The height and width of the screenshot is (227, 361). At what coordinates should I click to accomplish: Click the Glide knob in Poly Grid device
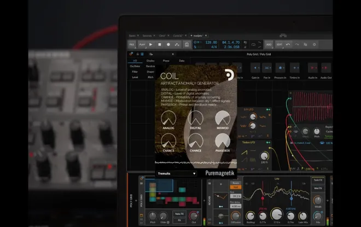[x=163, y=216]
